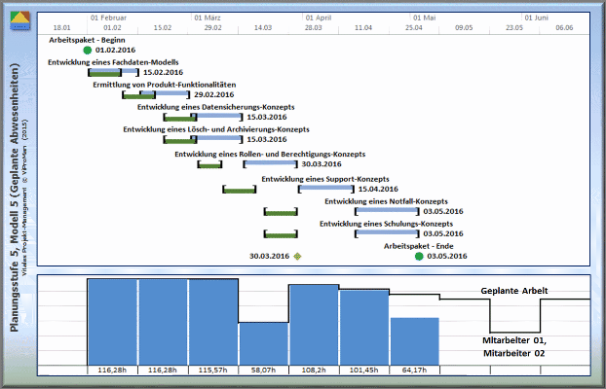Viewport: 606px width, 389px height.
Task: Select the 28.03 week label in timeline
Action: click(314, 29)
